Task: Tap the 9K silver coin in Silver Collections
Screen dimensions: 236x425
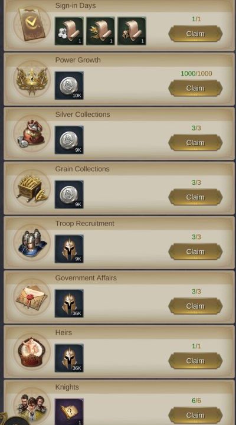Action: click(69, 140)
